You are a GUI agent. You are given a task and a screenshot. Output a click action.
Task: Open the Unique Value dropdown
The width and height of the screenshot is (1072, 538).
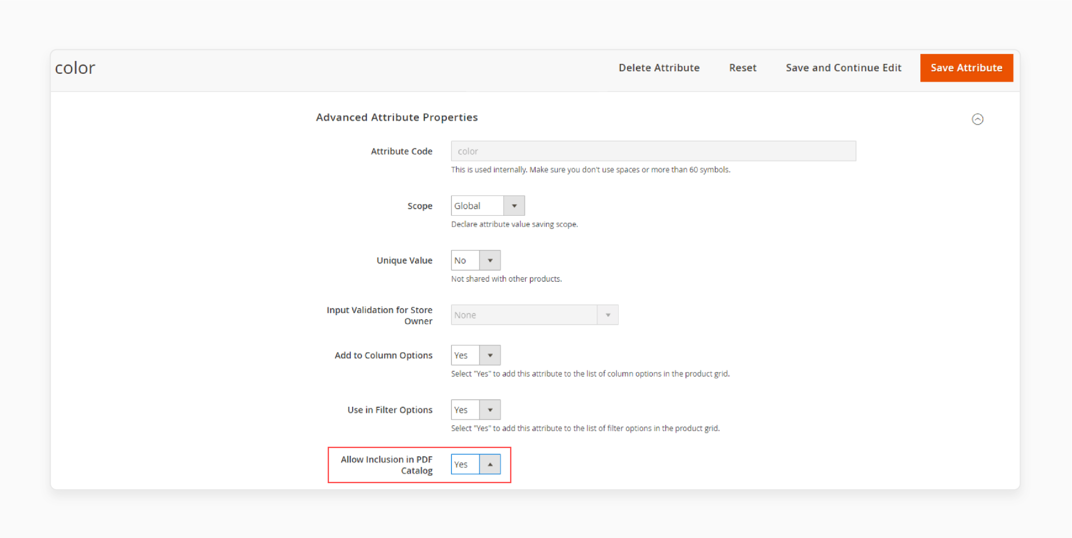pos(475,260)
